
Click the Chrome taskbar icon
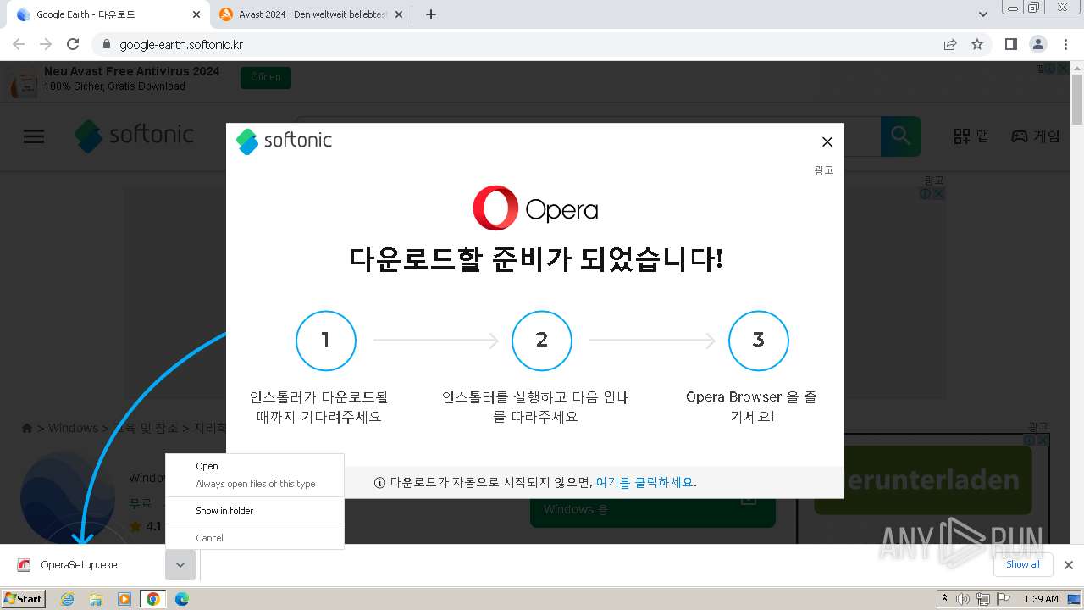(153, 599)
